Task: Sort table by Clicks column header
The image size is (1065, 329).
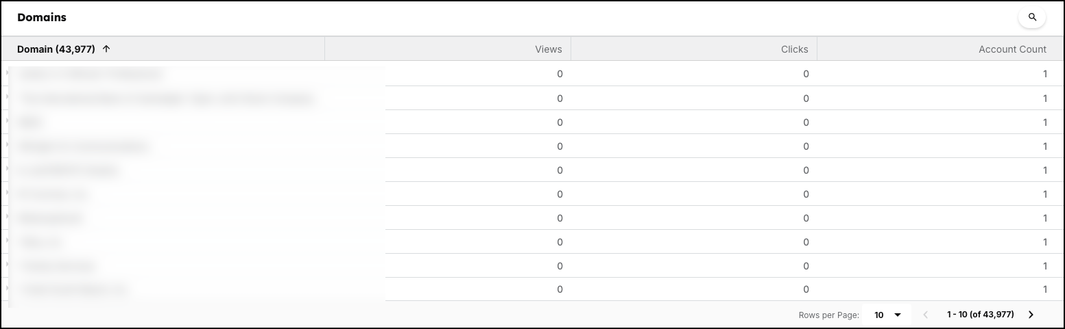Action: click(x=794, y=49)
